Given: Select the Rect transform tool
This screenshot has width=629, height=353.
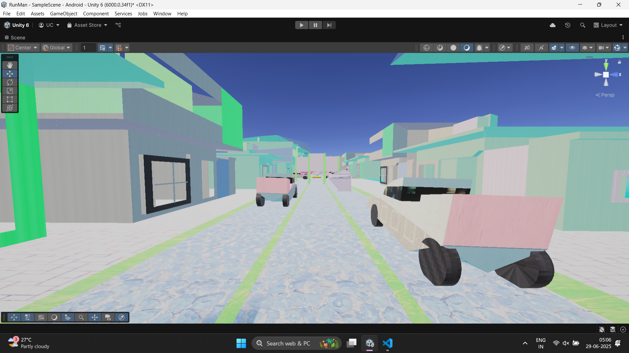Looking at the screenshot, I should (x=10, y=99).
